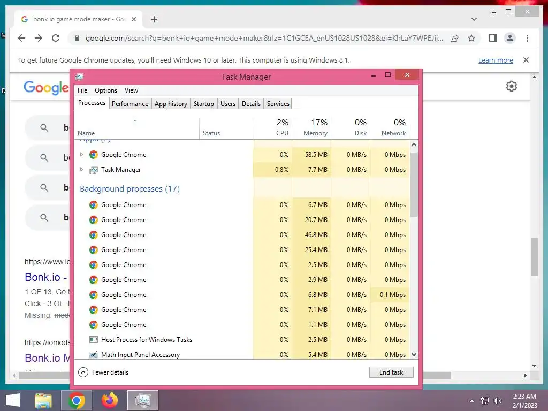Select the Chrome process using 46.8 MB
Viewport: 548px width, 411px height.
coord(241,235)
